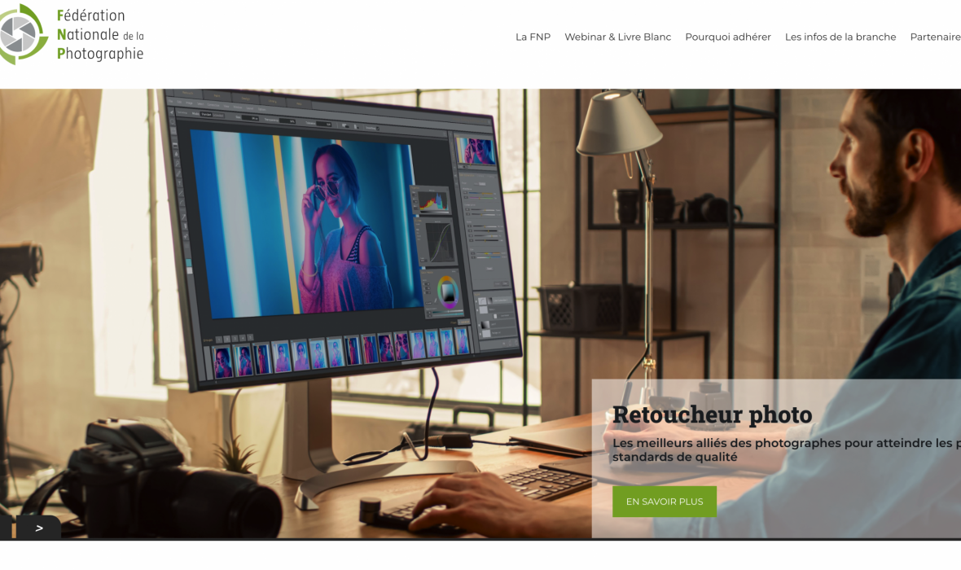Advance the carousel with the next arrow
Viewport: 961px width, 570px height.
click(38, 528)
